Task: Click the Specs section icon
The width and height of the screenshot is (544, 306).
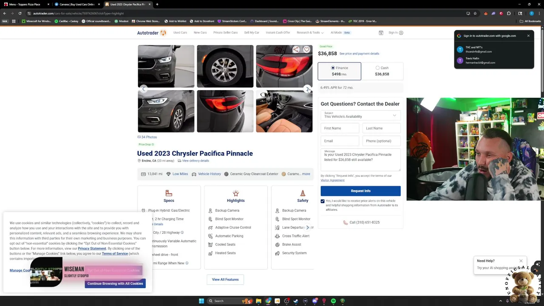Action: pos(169,193)
